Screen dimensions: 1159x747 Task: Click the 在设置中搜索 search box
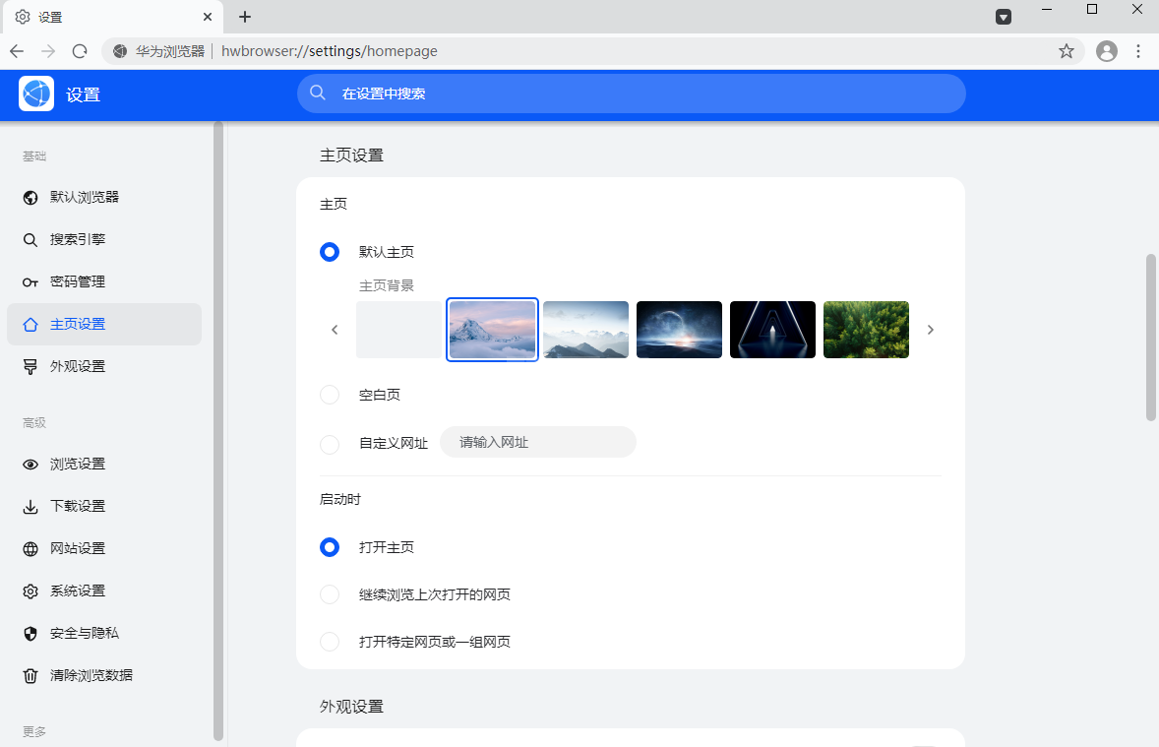tap(632, 93)
